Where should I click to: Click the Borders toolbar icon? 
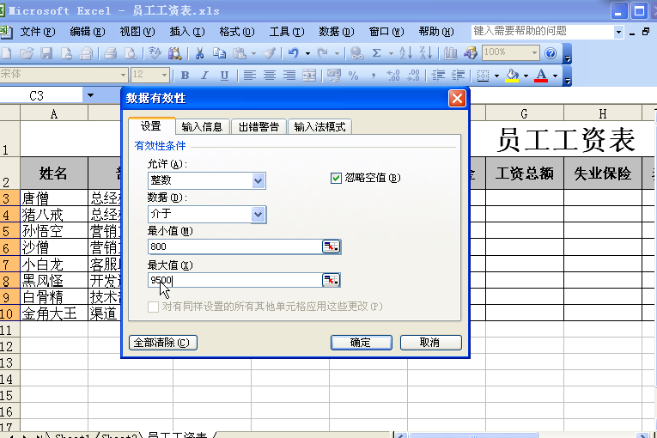483,76
